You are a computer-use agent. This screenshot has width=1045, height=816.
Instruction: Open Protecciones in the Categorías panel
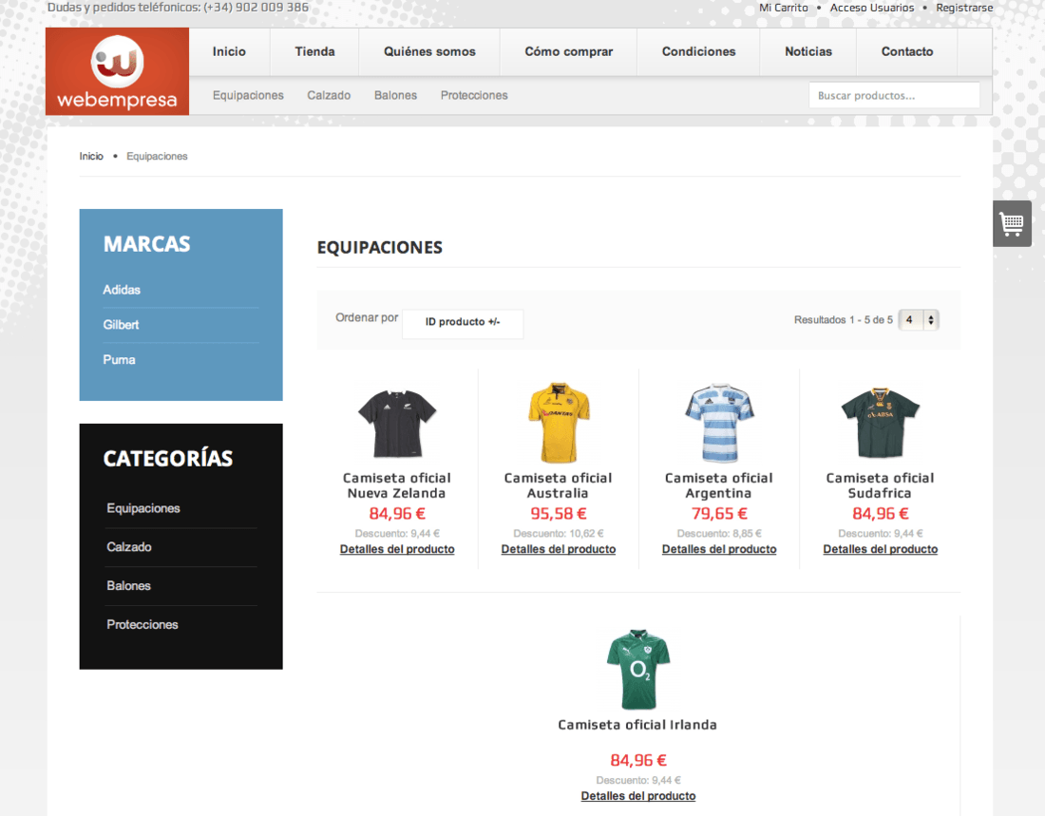pos(142,624)
